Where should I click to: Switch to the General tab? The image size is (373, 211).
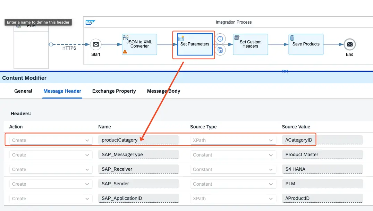(x=23, y=91)
